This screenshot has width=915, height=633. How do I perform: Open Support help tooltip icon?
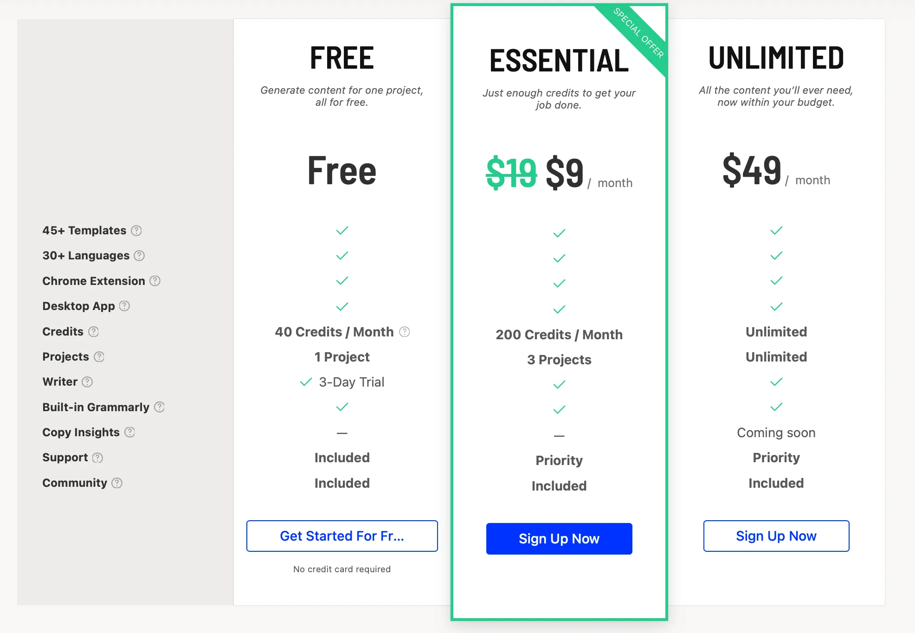click(x=97, y=458)
